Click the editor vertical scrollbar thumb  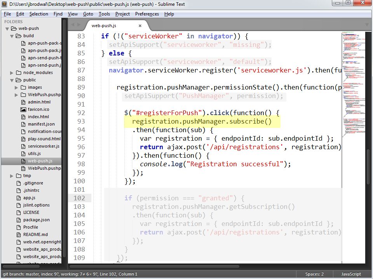(368, 167)
